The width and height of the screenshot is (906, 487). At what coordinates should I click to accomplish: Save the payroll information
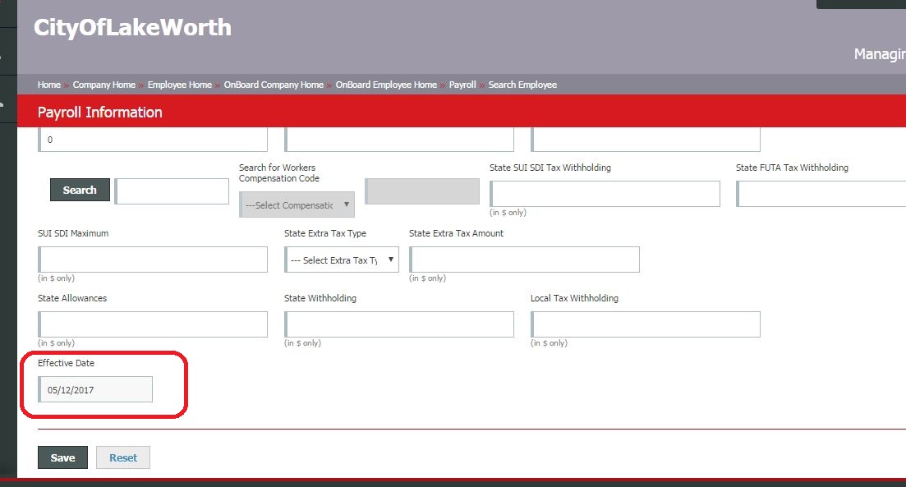point(62,457)
